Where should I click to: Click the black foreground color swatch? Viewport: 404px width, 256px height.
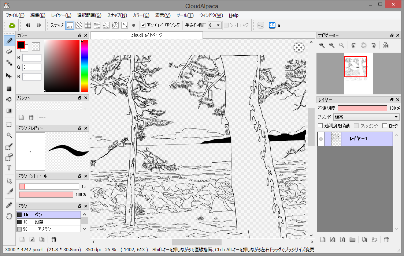point(21,45)
